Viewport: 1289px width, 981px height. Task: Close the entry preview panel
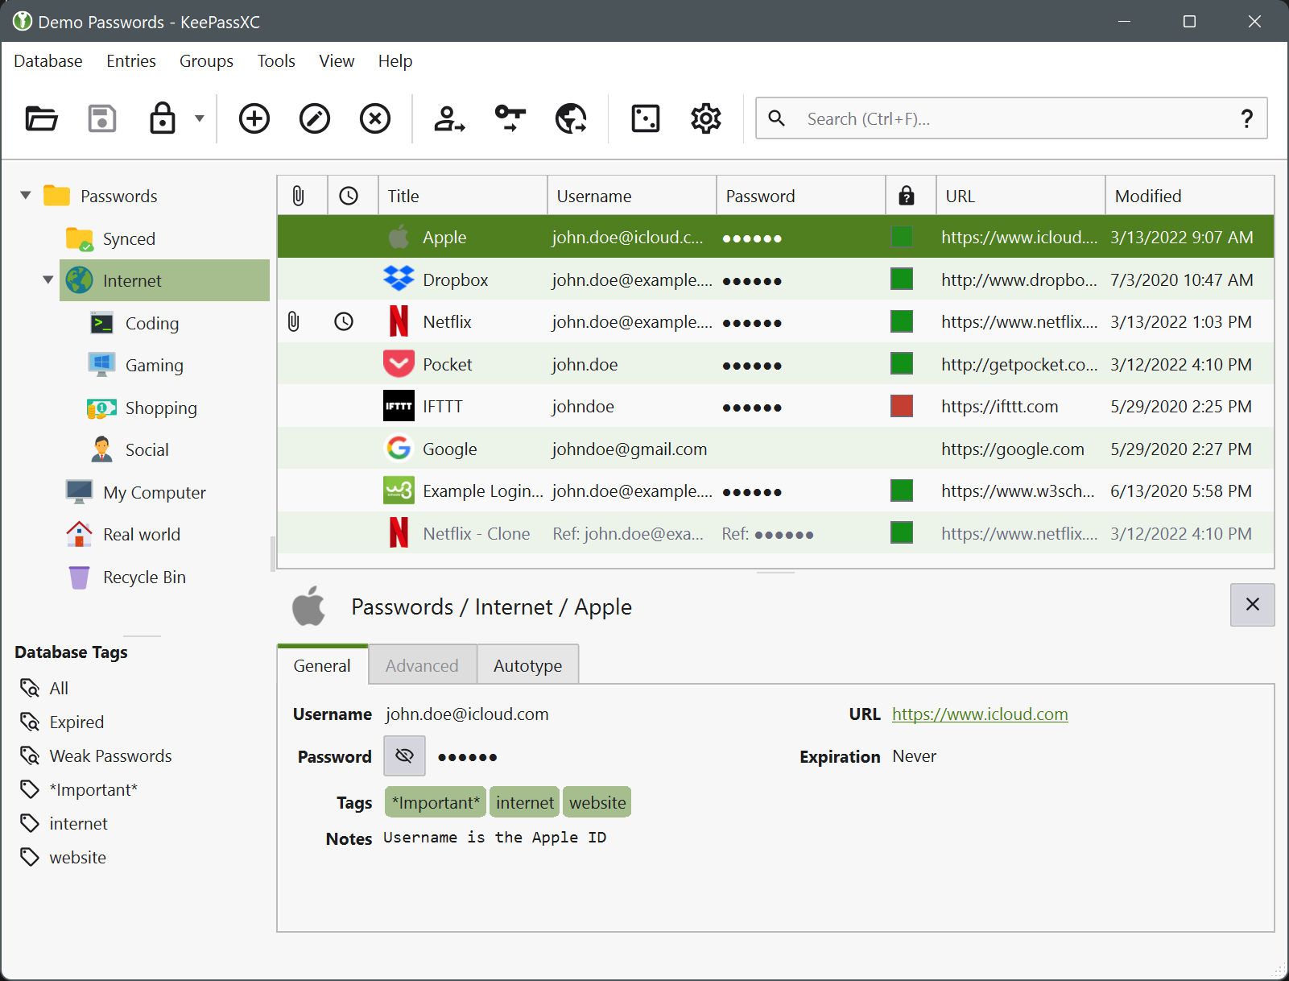pyautogui.click(x=1252, y=604)
